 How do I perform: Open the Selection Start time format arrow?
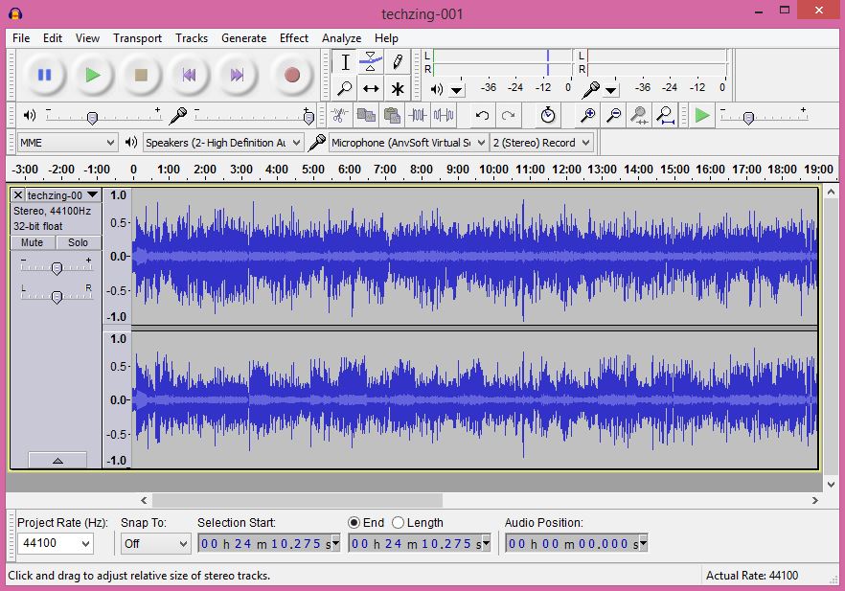point(335,543)
